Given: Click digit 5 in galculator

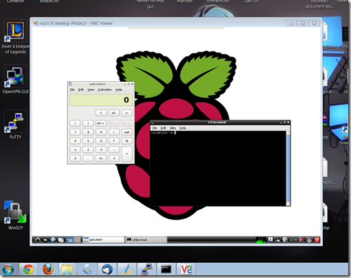Looking at the screenshot, I should [88, 141].
